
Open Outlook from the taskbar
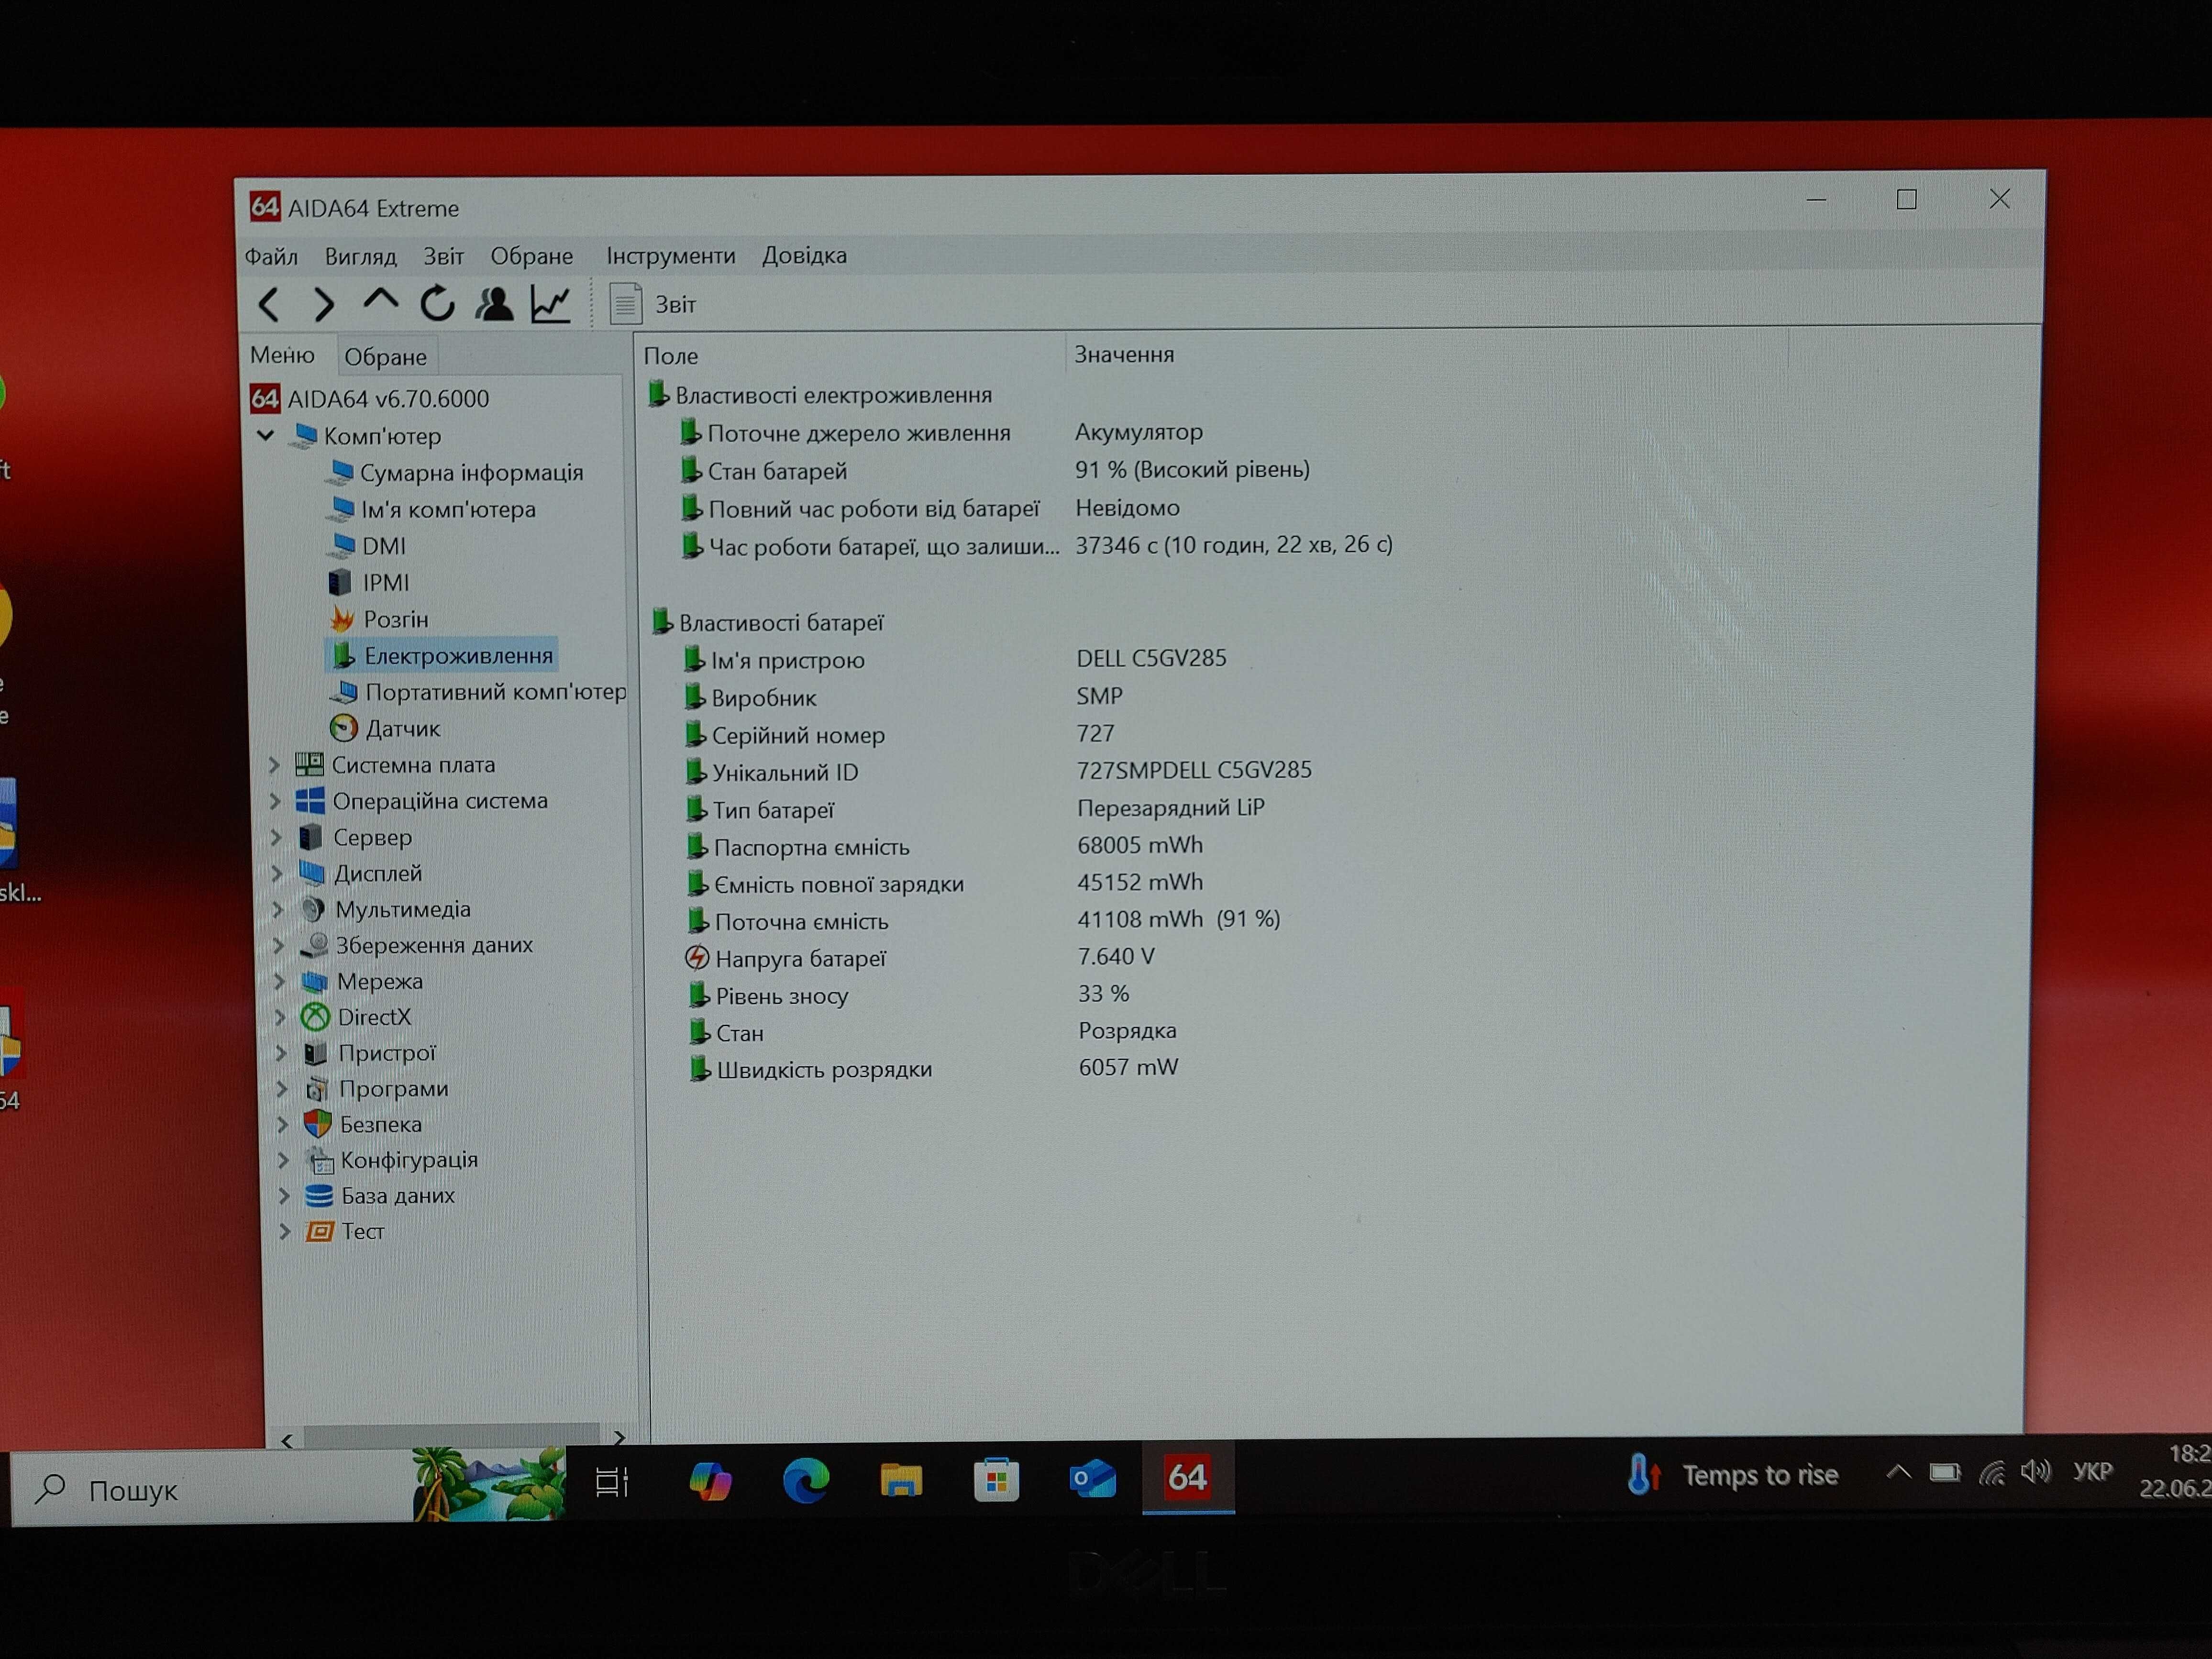tap(1092, 1478)
